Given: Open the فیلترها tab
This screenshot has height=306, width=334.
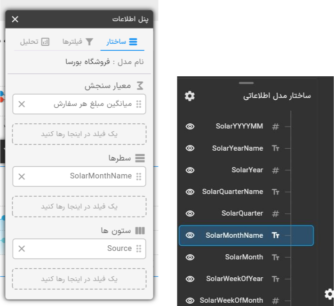Looking at the screenshot, I should [x=78, y=41].
